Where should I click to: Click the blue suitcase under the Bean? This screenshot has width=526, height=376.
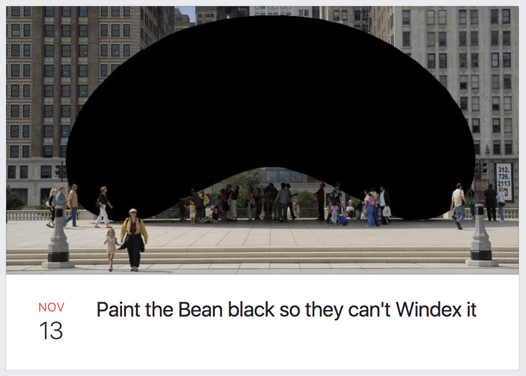(x=343, y=220)
